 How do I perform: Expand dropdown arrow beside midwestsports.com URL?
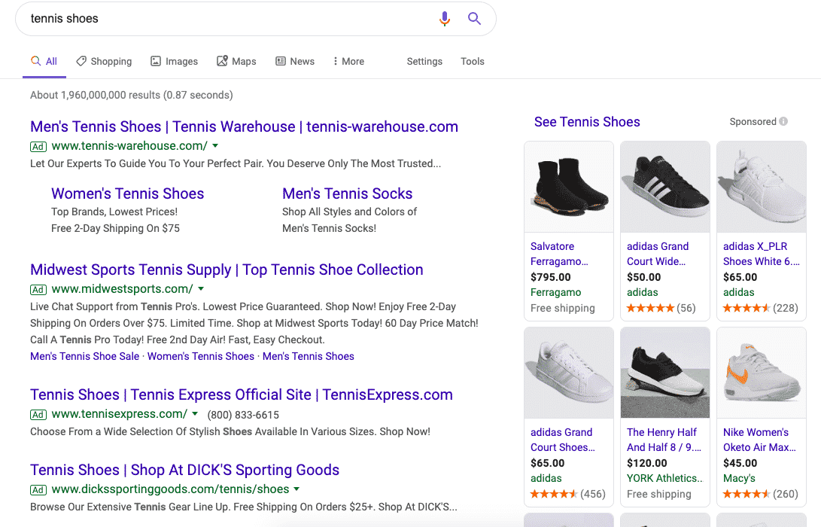(201, 288)
